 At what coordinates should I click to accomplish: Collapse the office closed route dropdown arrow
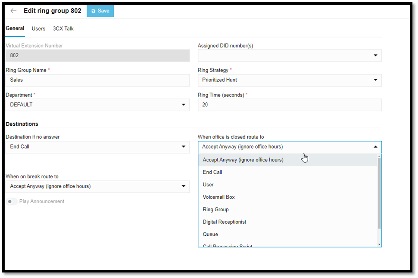375,147
